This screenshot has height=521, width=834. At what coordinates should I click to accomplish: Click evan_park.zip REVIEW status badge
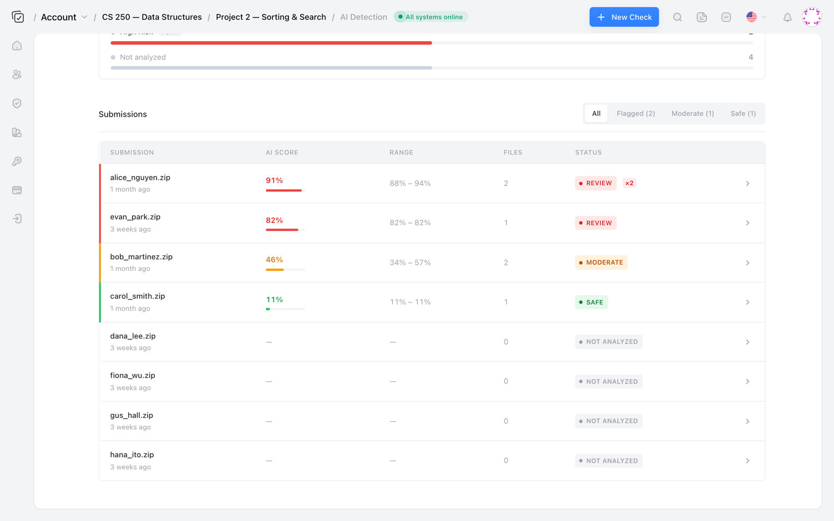click(596, 223)
